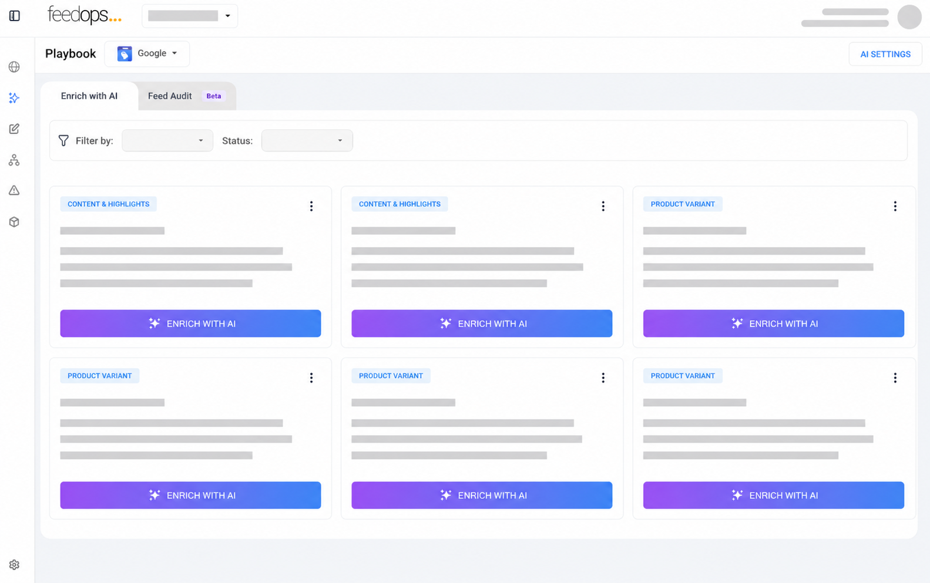Image resolution: width=930 pixels, height=583 pixels.
Task: Click Product Variant tag on bottom-right card
Action: click(683, 376)
